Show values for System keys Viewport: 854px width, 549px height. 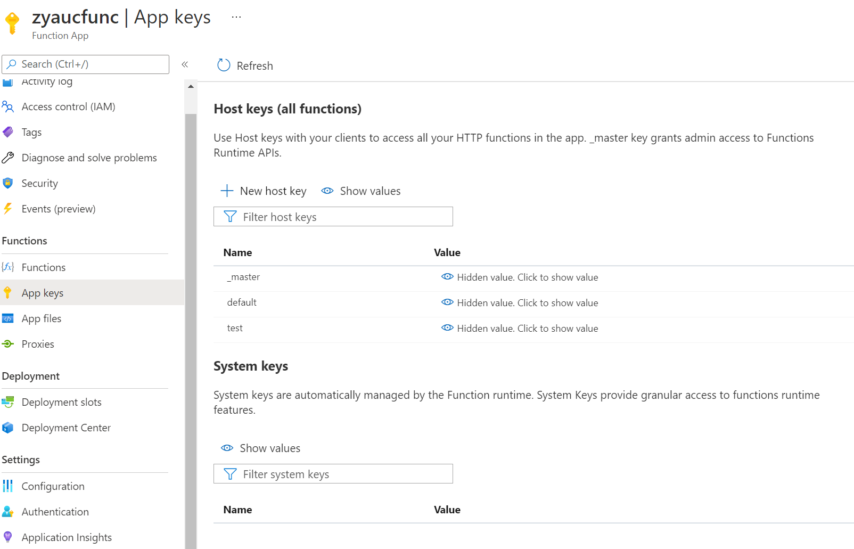click(x=260, y=448)
